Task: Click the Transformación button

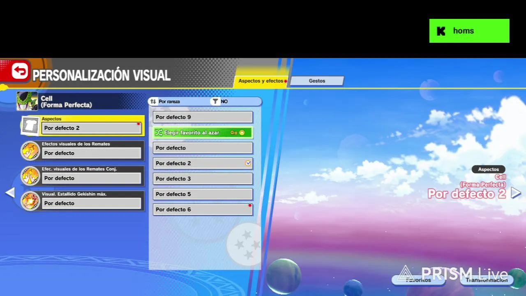Action: click(x=487, y=280)
